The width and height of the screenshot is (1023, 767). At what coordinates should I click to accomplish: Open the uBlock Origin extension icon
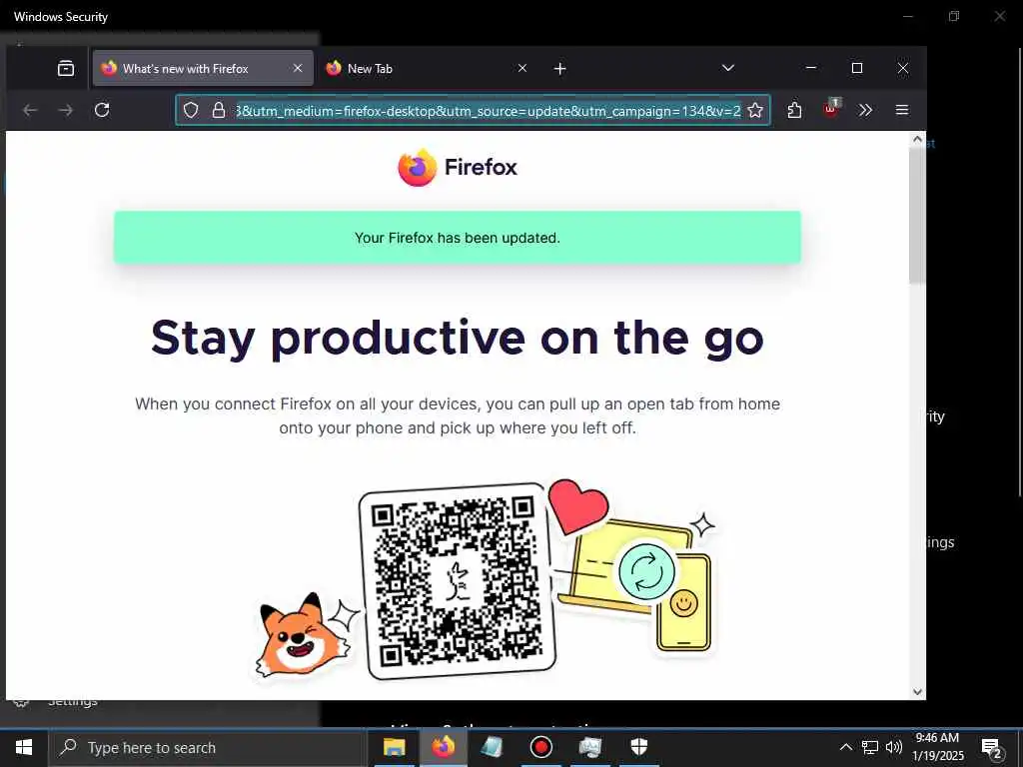830,109
